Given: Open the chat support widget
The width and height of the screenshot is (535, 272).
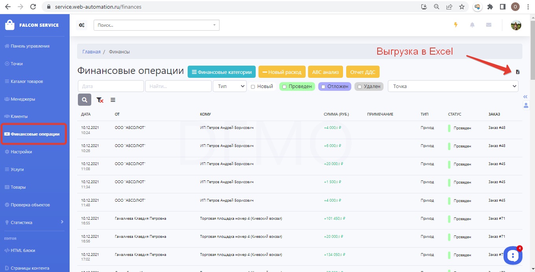Looking at the screenshot, I should (x=513, y=255).
